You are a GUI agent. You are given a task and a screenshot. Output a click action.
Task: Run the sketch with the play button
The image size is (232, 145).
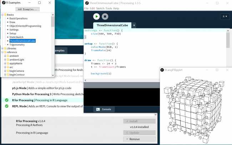(x=96, y=16)
